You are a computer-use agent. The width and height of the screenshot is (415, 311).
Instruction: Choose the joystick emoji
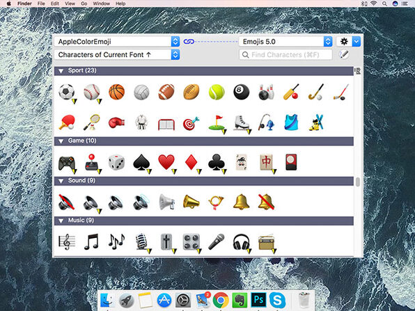click(x=92, y=162)
